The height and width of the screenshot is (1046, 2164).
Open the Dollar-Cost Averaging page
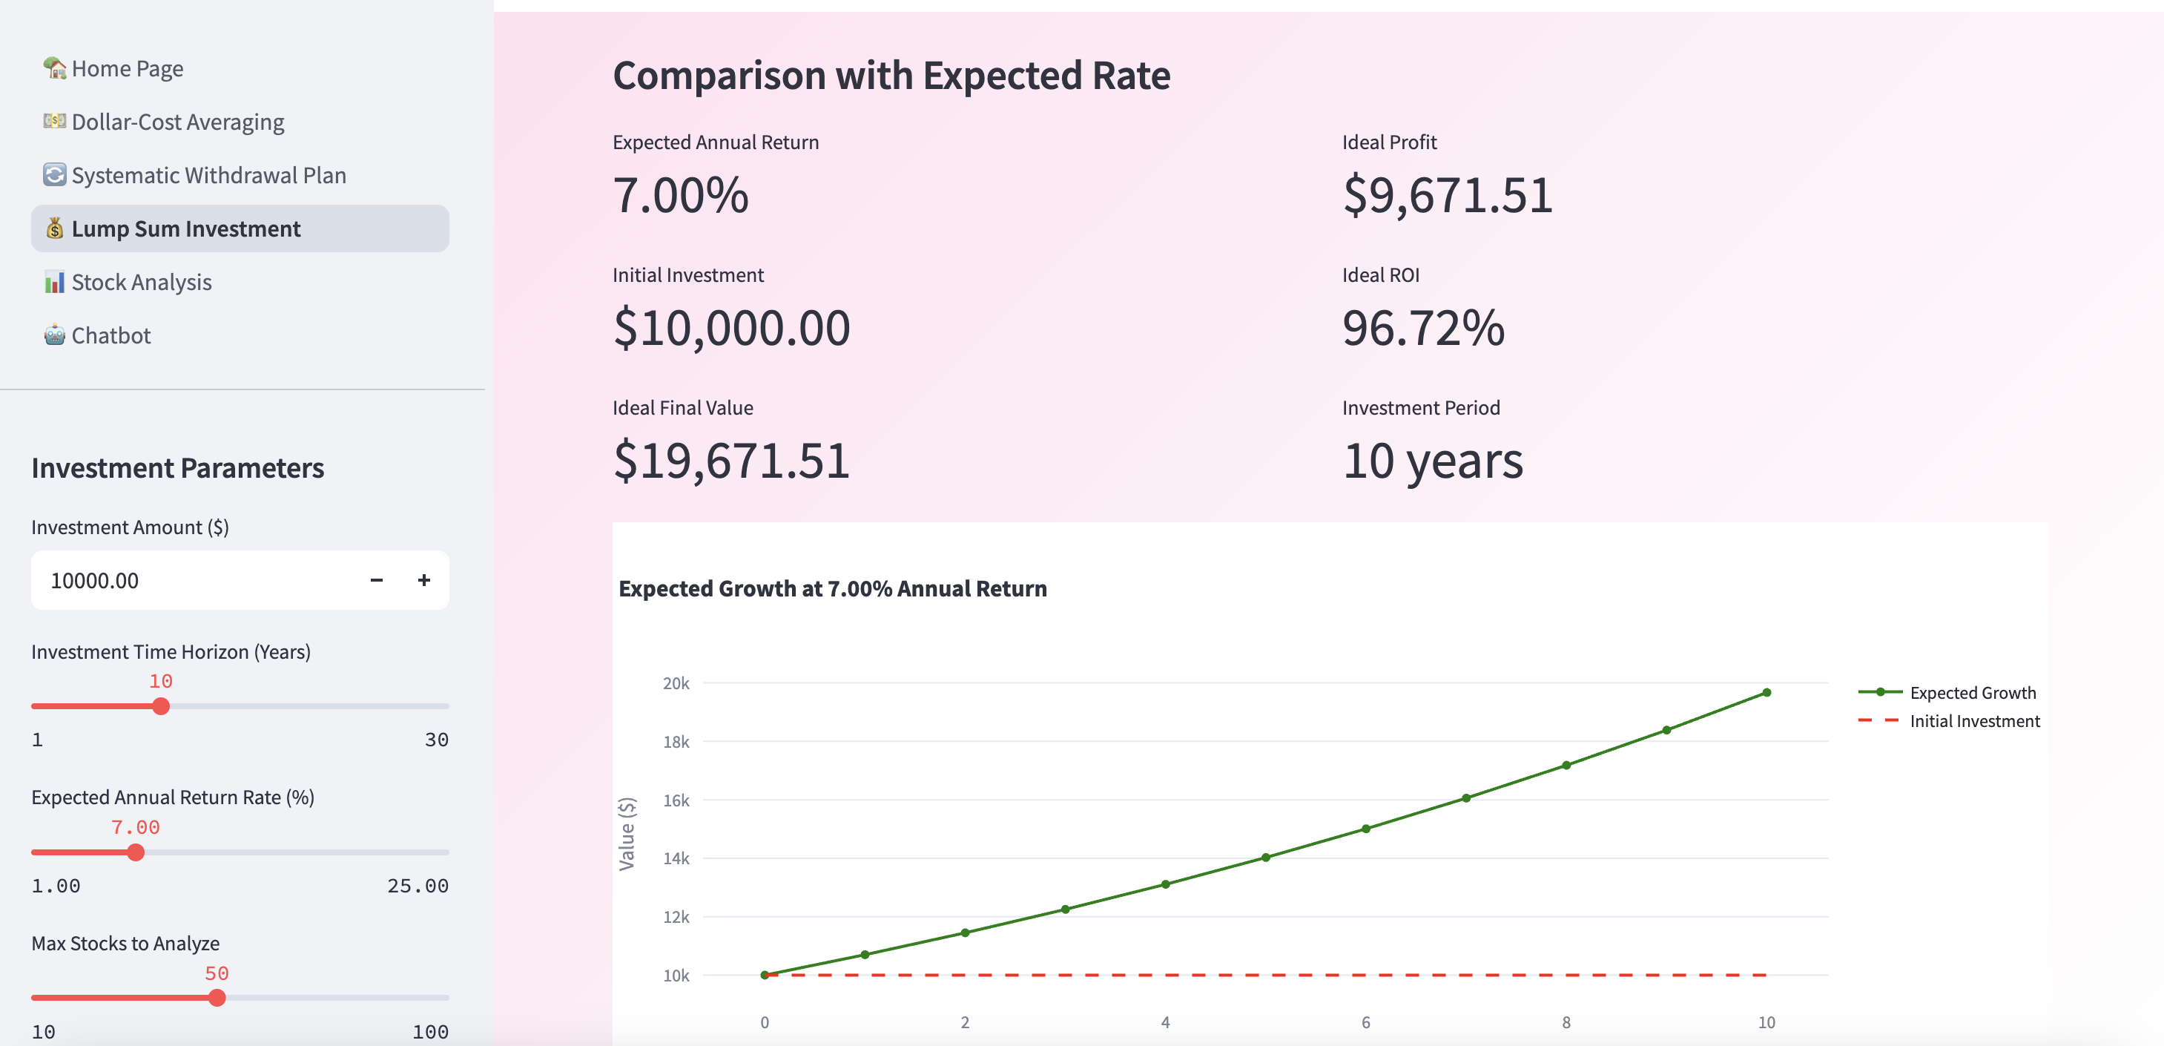tap(178, 122)
